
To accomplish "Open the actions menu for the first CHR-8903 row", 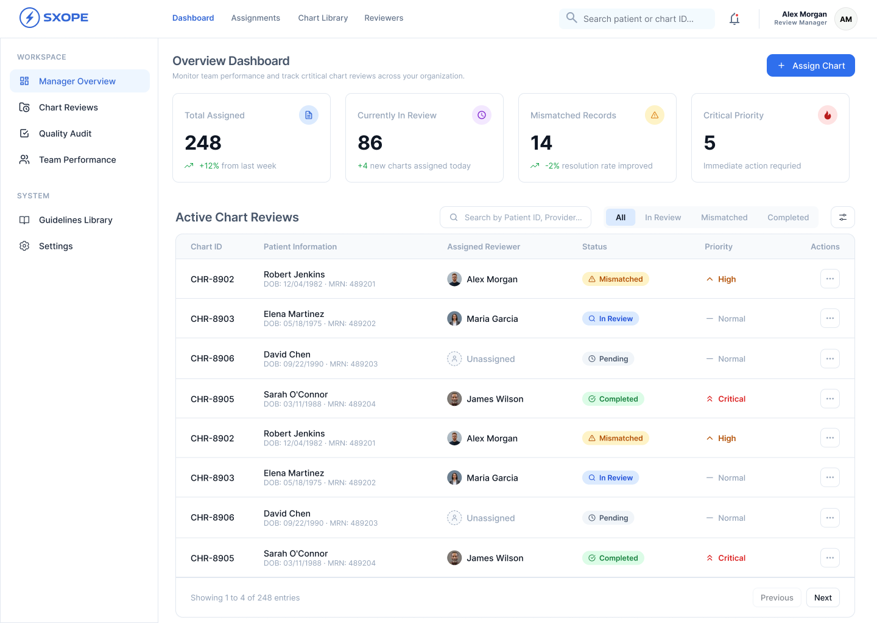I will tap(830, 318).
